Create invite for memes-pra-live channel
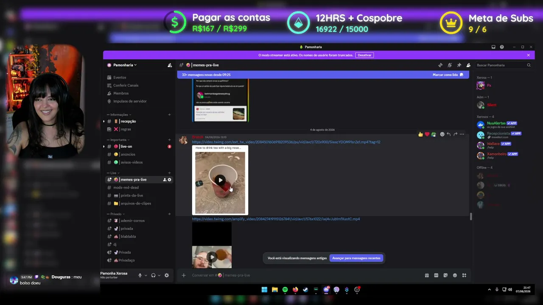Screen dimensions: 543x305 click(165, 180)
